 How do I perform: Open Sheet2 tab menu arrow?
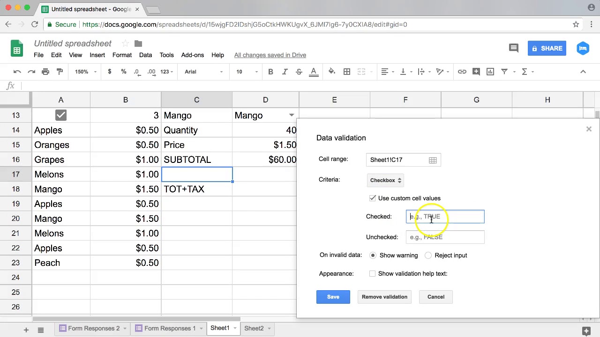click(x=269, y=329)
